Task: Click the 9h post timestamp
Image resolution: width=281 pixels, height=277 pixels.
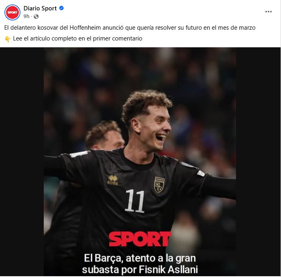Action: click(x=26, y=16)
